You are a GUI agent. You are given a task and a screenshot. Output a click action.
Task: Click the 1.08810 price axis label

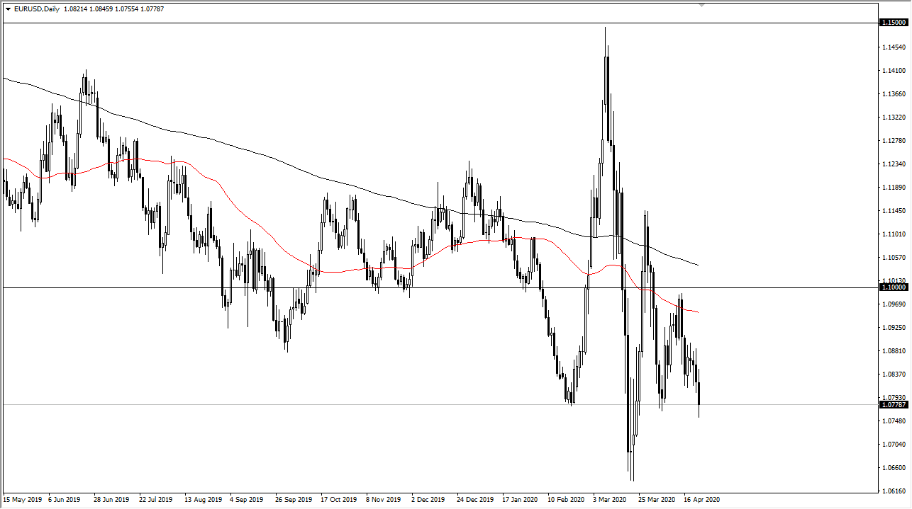[894, 351]
